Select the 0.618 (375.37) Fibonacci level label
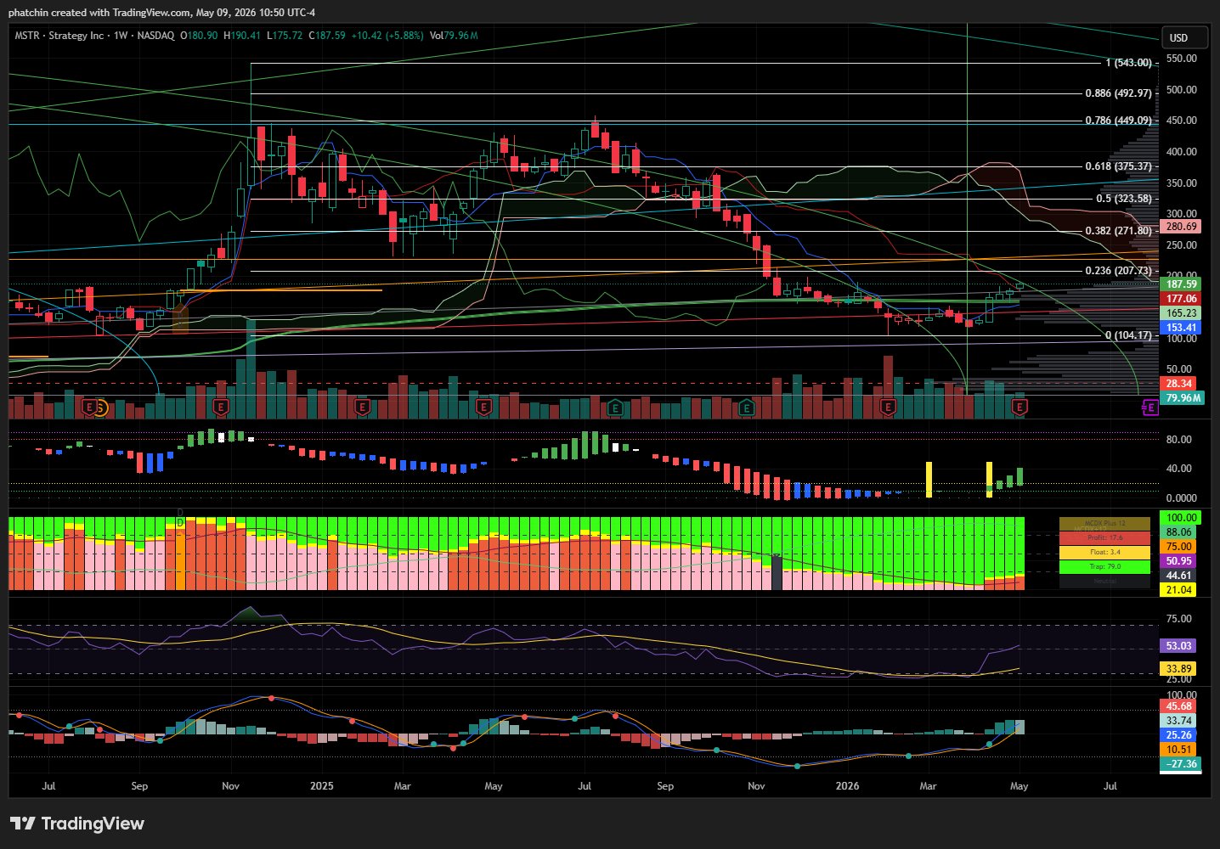This screenshot has height=849, width=1220. point(1118,166)
